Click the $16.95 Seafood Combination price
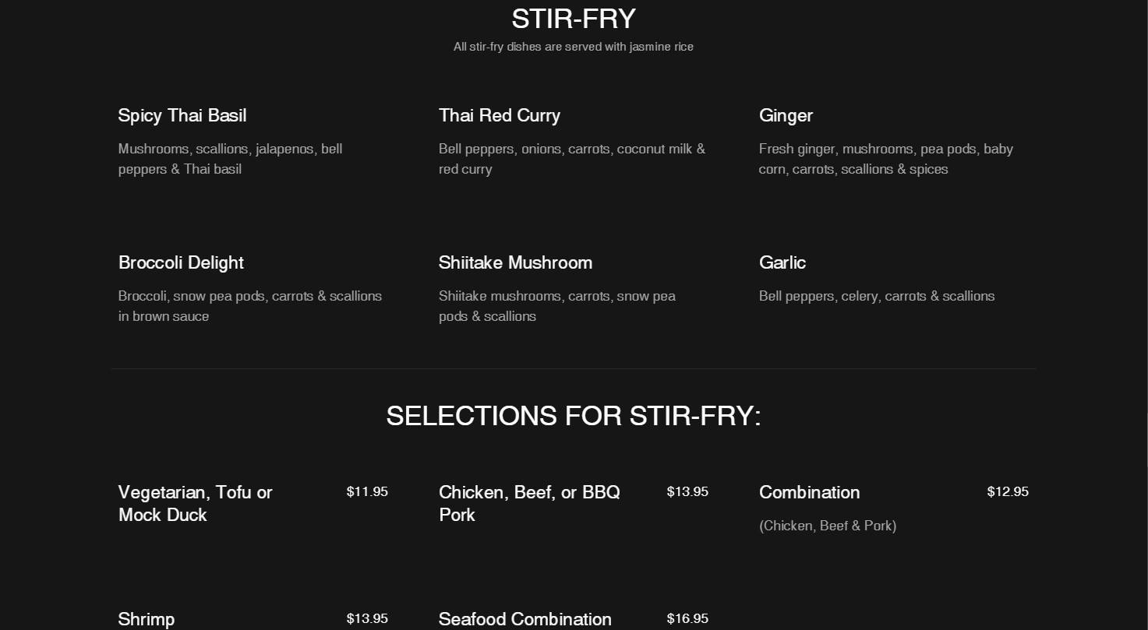This screenshot has height=630, width=1148. (x=687, y=618)
